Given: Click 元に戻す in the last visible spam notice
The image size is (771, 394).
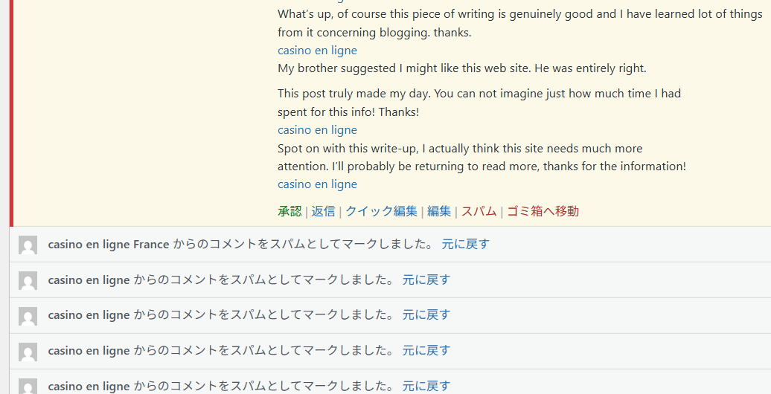Looking at the screenshot, I should pyautogui.click(x=426, y=386).
